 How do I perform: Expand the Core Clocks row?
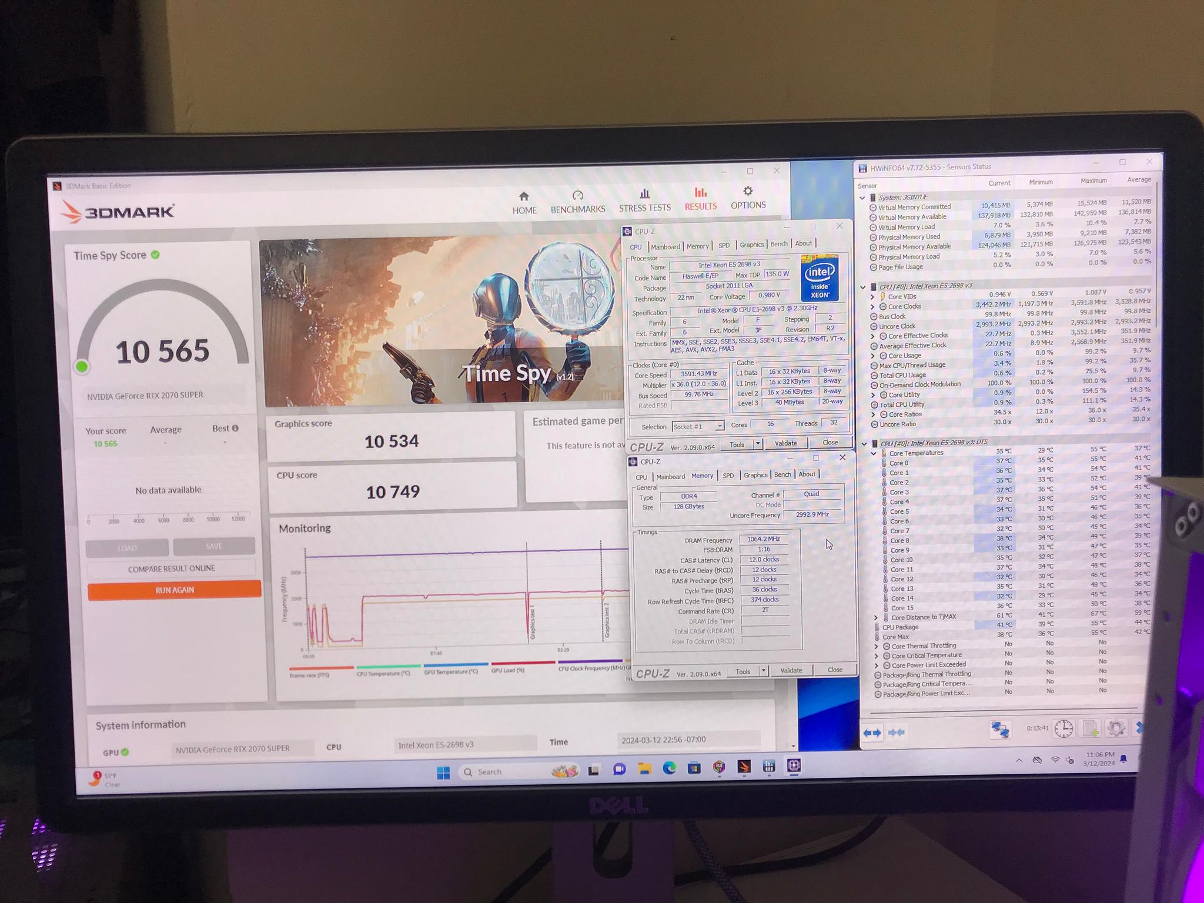pyautogui.click(x=872, y=307)
